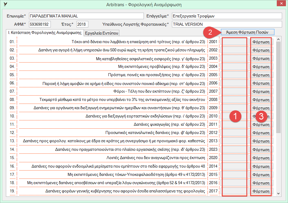
Task: Load amounts for code 2003 with Φόρτωση
Action: (x=261, y=58)
